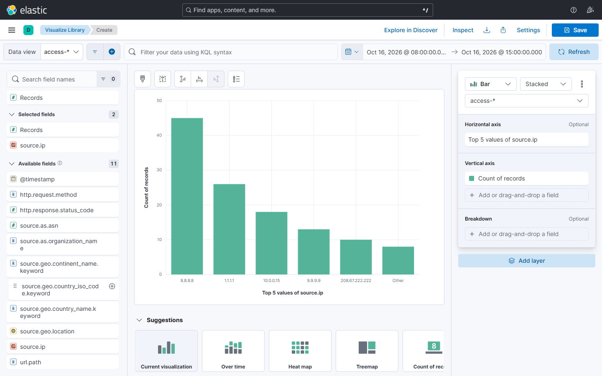
Task: Open the filter menu icon next to data view
Action: coord(95,52)
